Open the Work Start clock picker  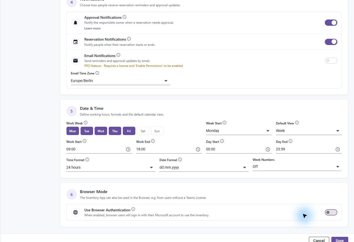pyautogui.click(x=128, y=149)
